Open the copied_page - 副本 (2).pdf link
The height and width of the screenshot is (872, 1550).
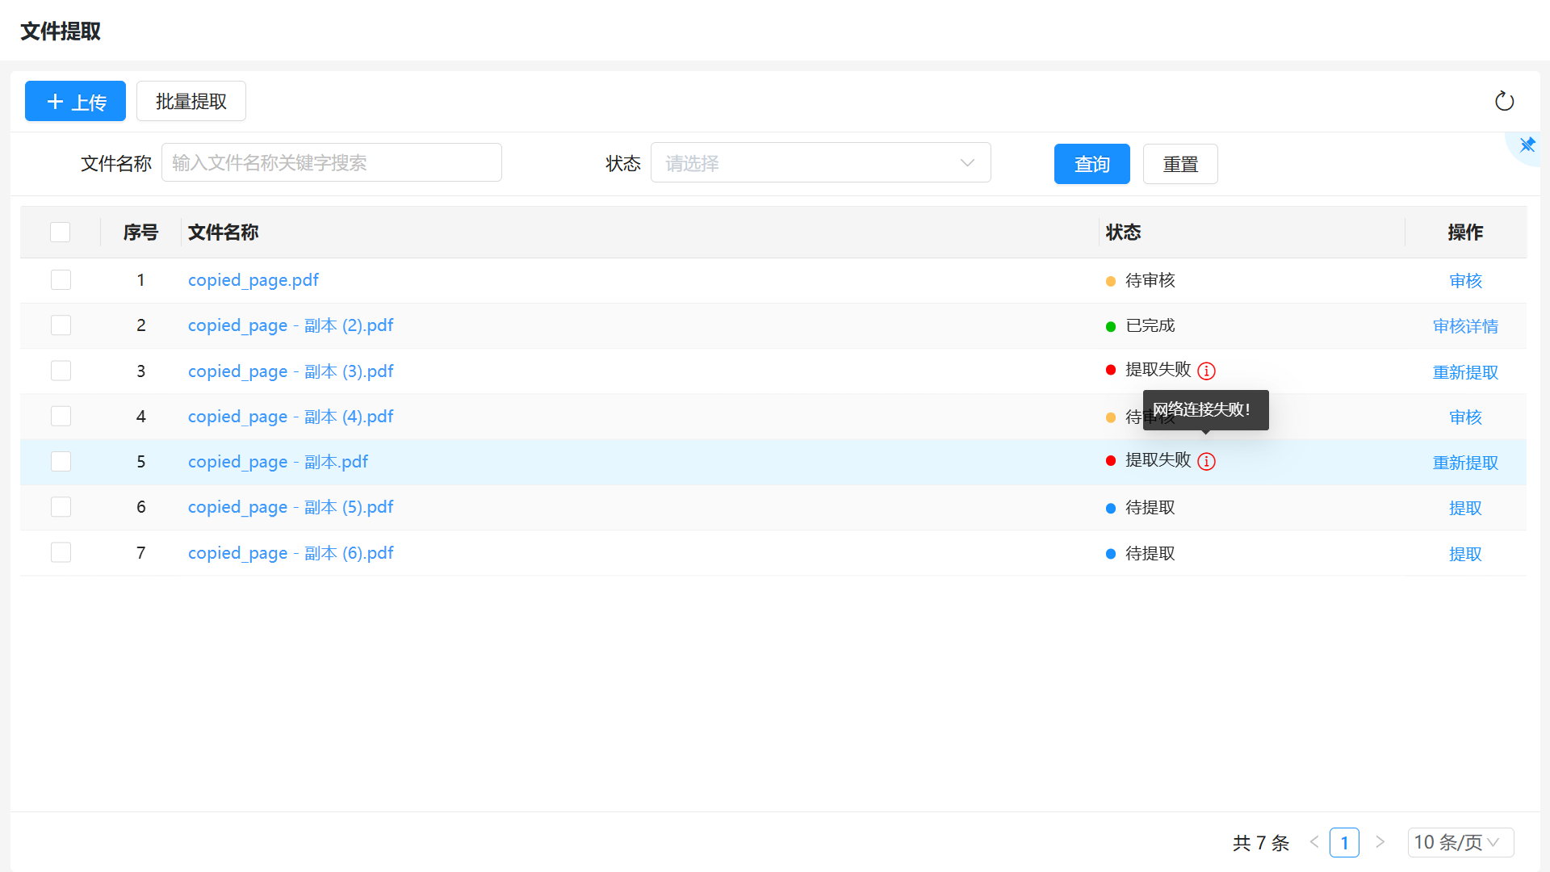pos(291,325)
